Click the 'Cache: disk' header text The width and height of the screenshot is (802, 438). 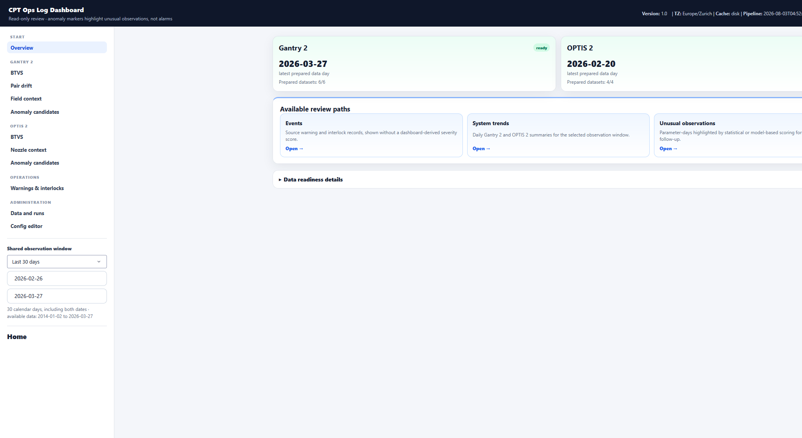728,14
